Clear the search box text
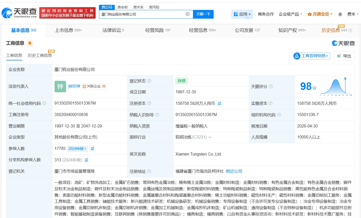 click(x=188, y=14)
